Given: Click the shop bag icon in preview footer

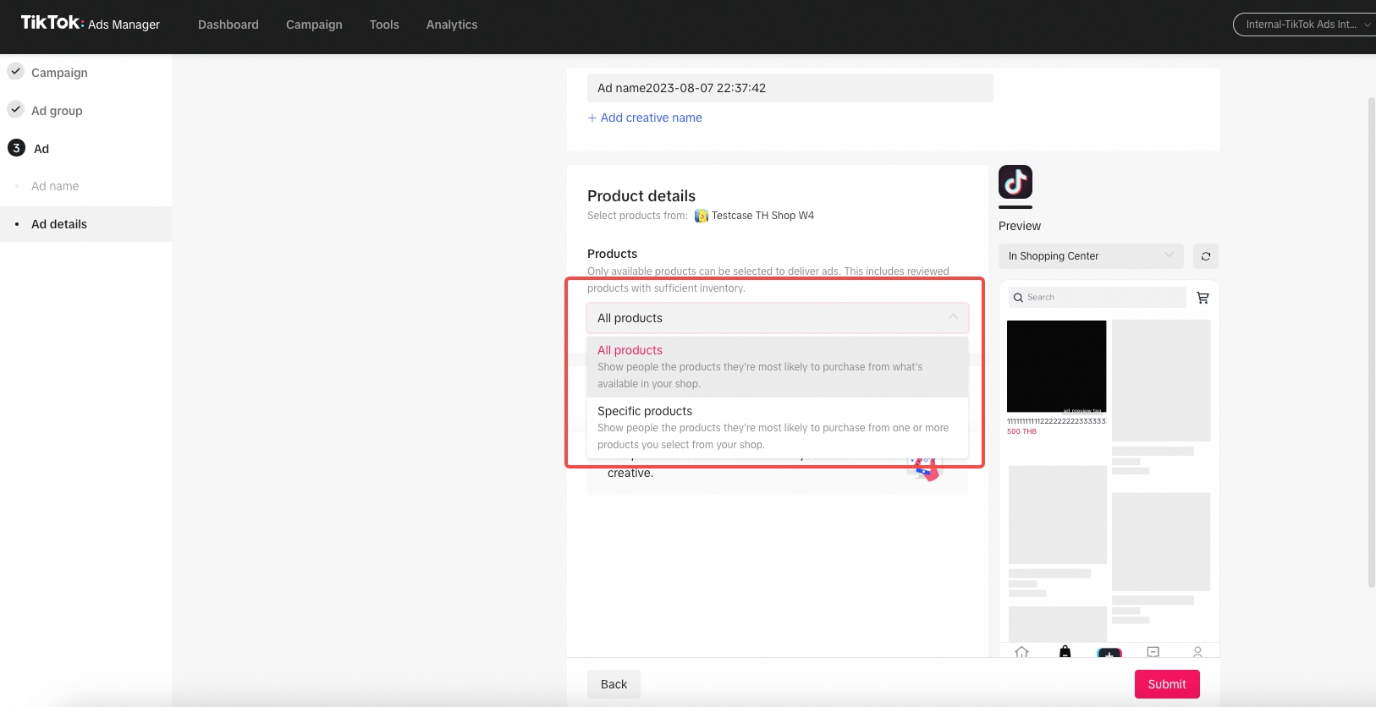Looking at the screenshot, I should (1065, 651).
